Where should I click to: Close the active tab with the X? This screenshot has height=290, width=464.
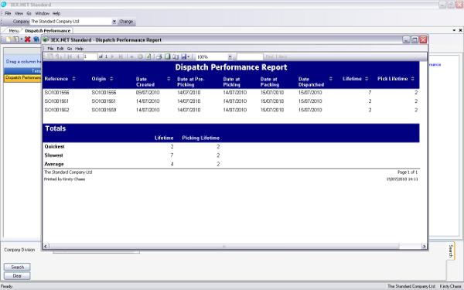point(460,30)
